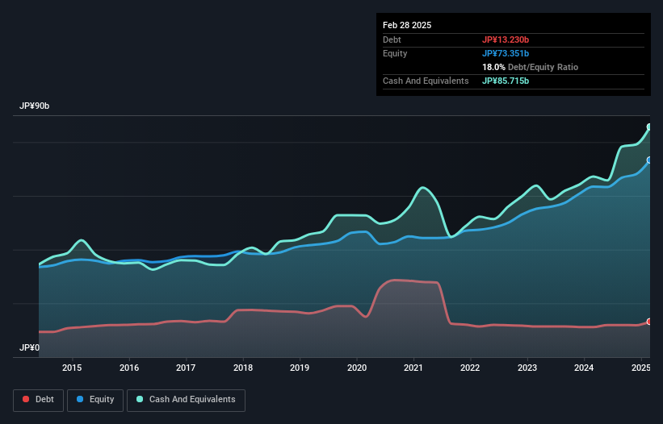Click the Debt row label in tooltip

[392, 39]
